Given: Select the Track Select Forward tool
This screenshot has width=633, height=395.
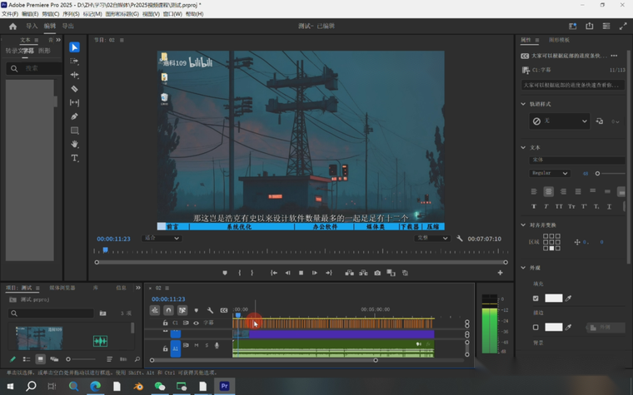Looking at the screenshot, I should pyautogui.click(x=74, y=62).
